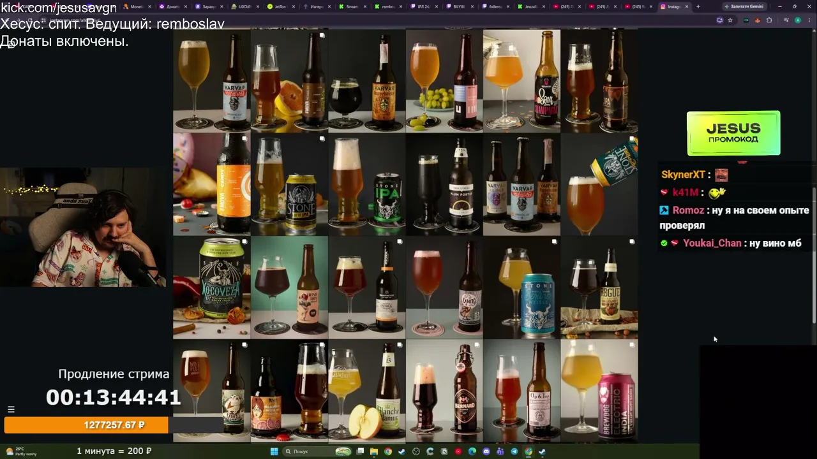Open Microsoft Teams from the taskbar

coord(500,451)
